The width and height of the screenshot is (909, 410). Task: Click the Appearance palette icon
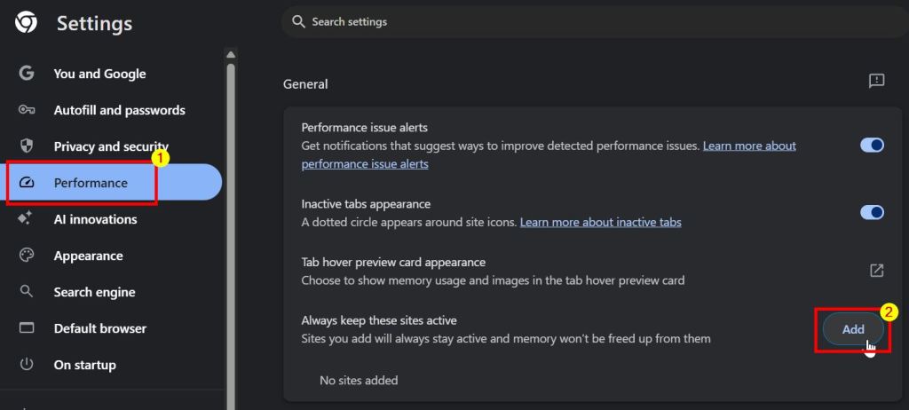pos(27,256)
